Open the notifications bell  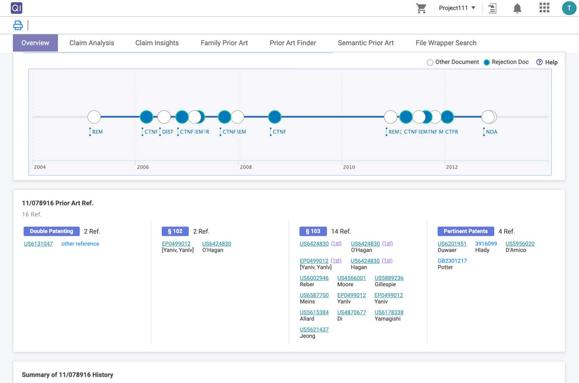pos(517,8)
